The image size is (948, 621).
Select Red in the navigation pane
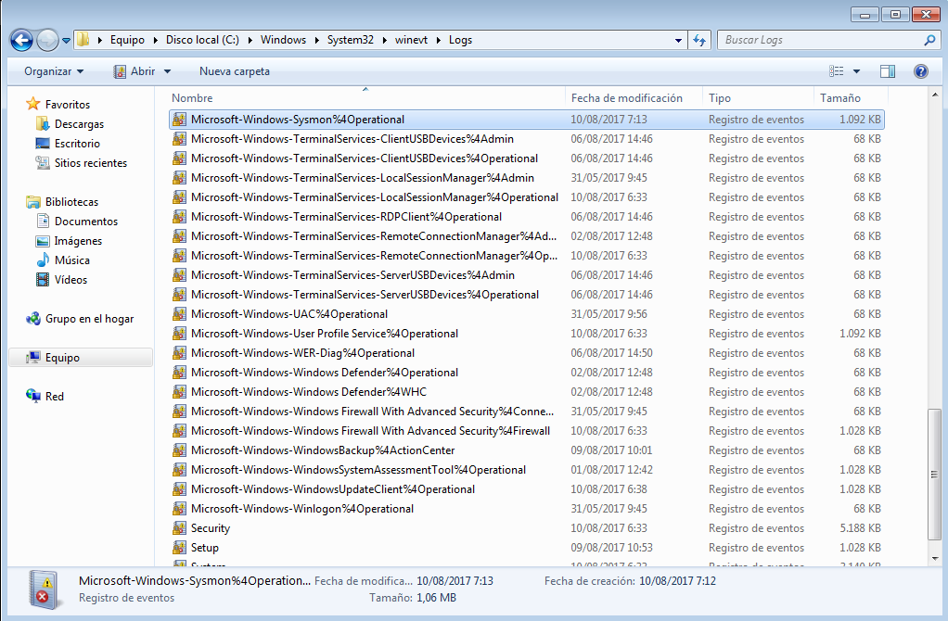click(55, 397)
